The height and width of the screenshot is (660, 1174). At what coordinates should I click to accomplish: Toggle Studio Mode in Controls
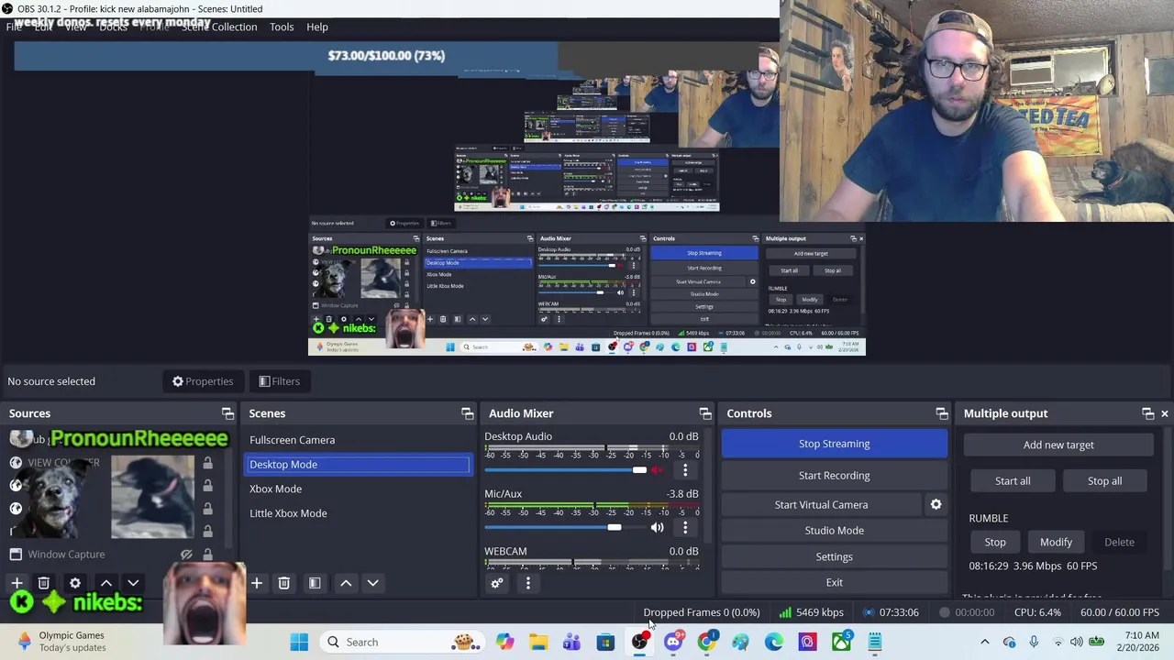click(x=834, y=531)
